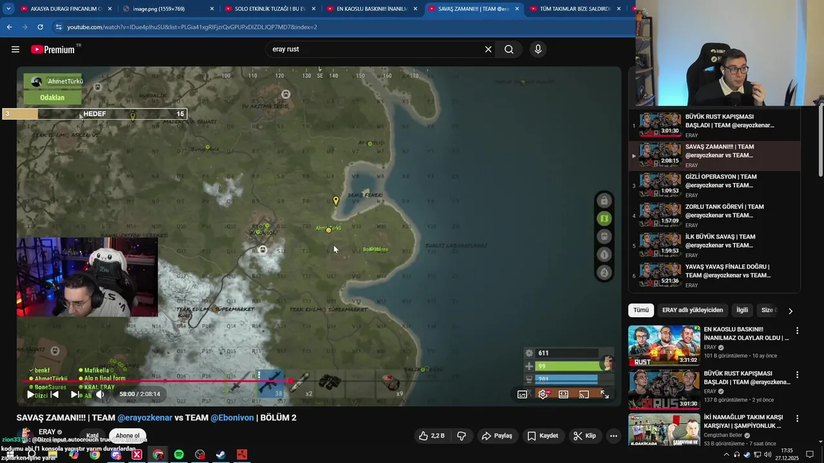Select the İlgili filter chip
This screenshot has height=463, width=824.
pyautogui.click(x=742, y=310)
